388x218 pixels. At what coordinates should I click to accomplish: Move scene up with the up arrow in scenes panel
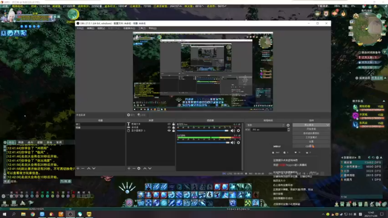[x=89, y=168]
